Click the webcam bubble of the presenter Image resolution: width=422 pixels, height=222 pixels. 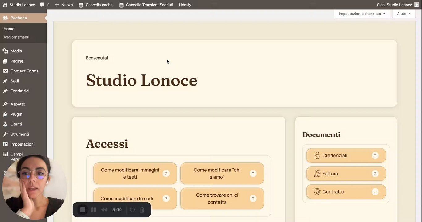(x=35, y=187)
